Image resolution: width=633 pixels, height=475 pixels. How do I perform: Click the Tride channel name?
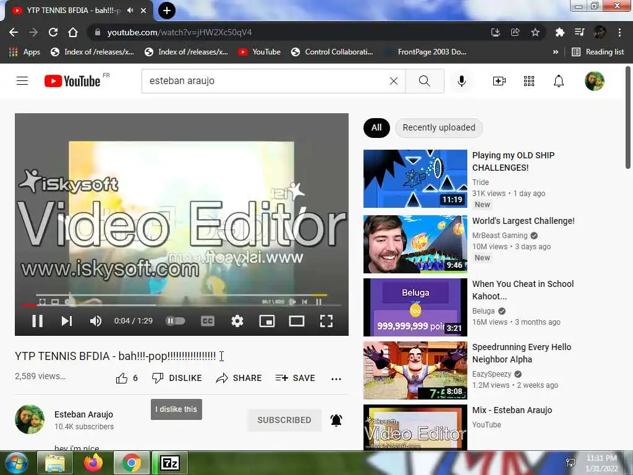[x=480, y=182]
